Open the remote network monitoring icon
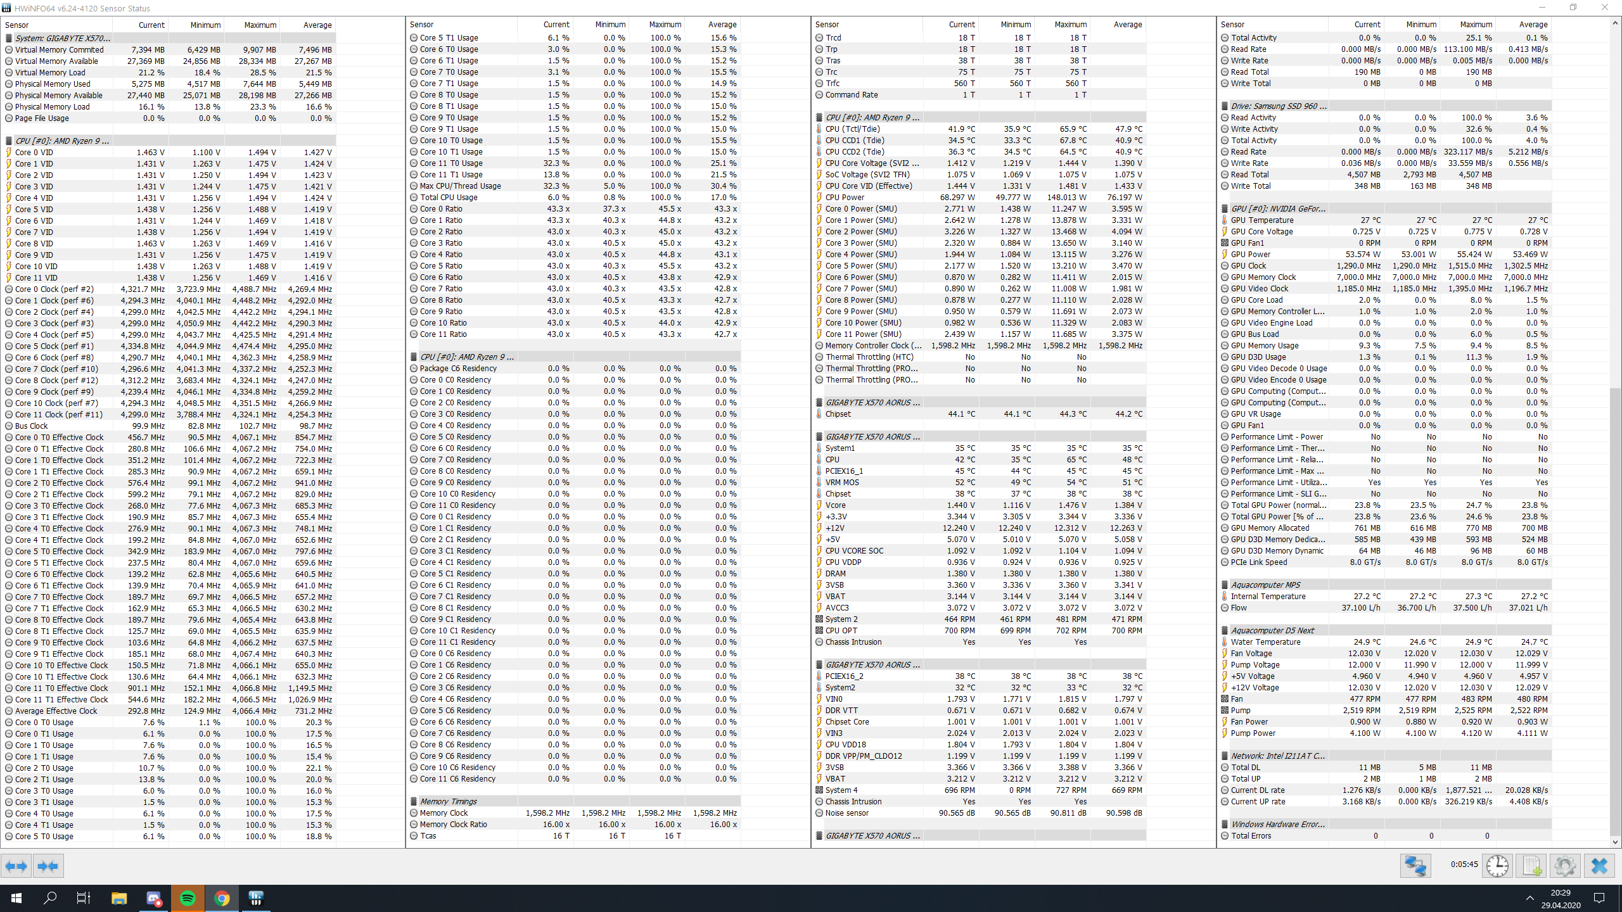1622x912 pixels. [x=1415, y=866]
